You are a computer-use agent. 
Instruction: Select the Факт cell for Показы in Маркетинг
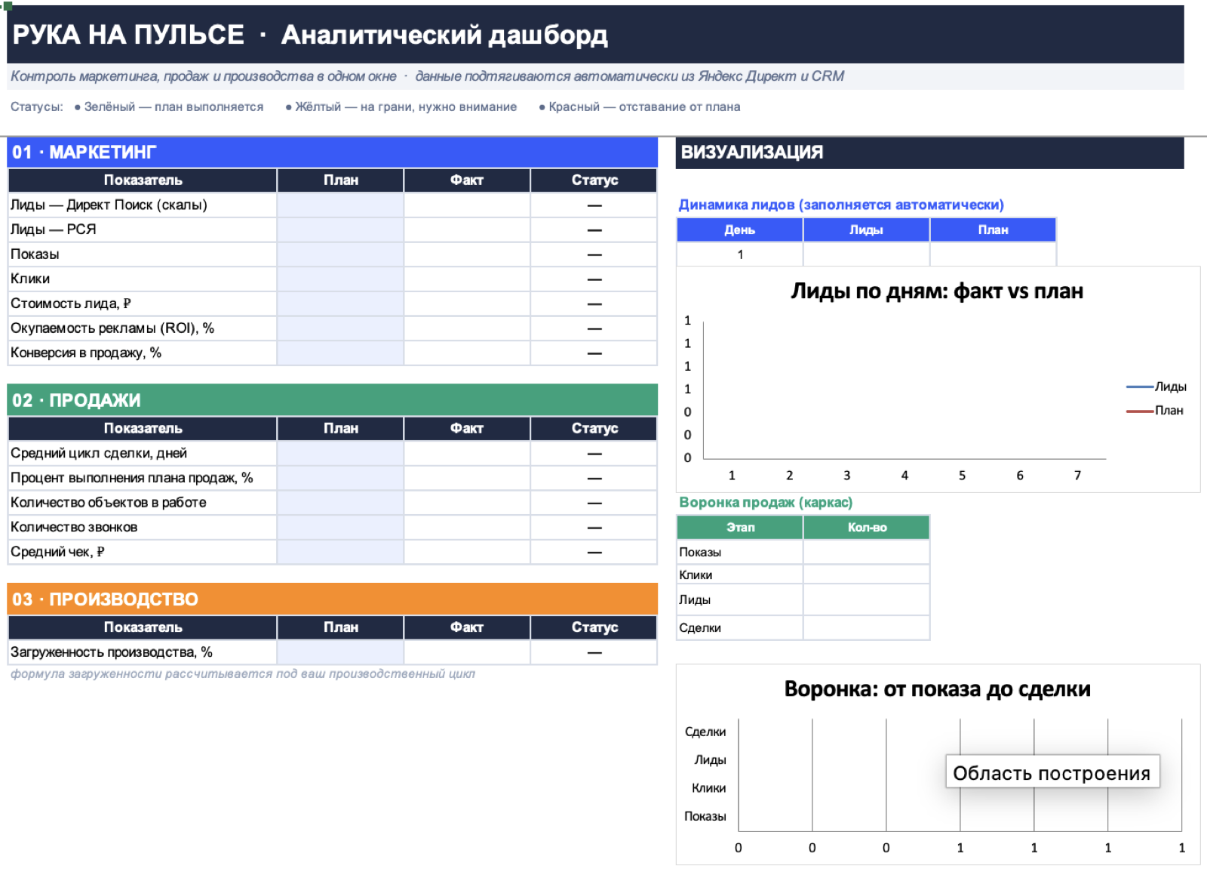467,254
